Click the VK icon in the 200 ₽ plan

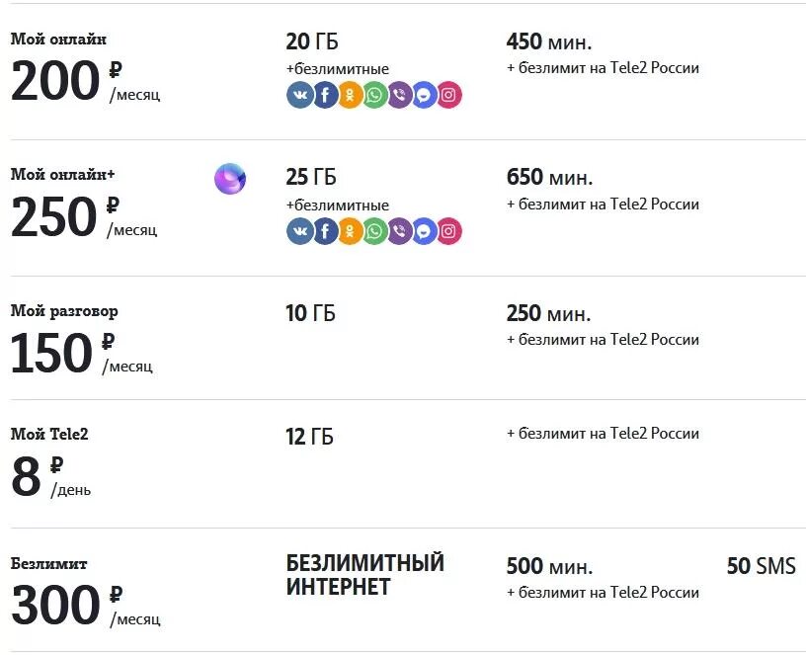(300, 96)
